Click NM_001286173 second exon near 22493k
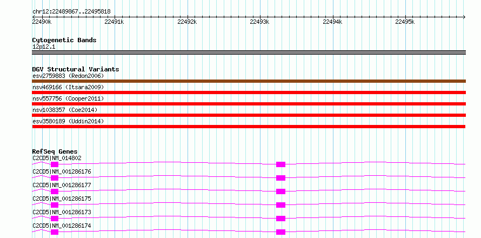This screenshot has height=238, width=481. (280, 219)
